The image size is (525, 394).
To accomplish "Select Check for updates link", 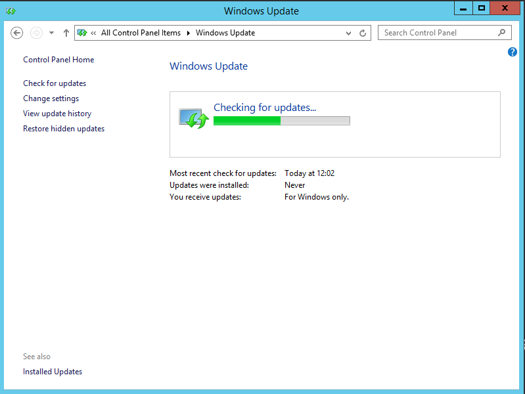I will pos(55,83).
